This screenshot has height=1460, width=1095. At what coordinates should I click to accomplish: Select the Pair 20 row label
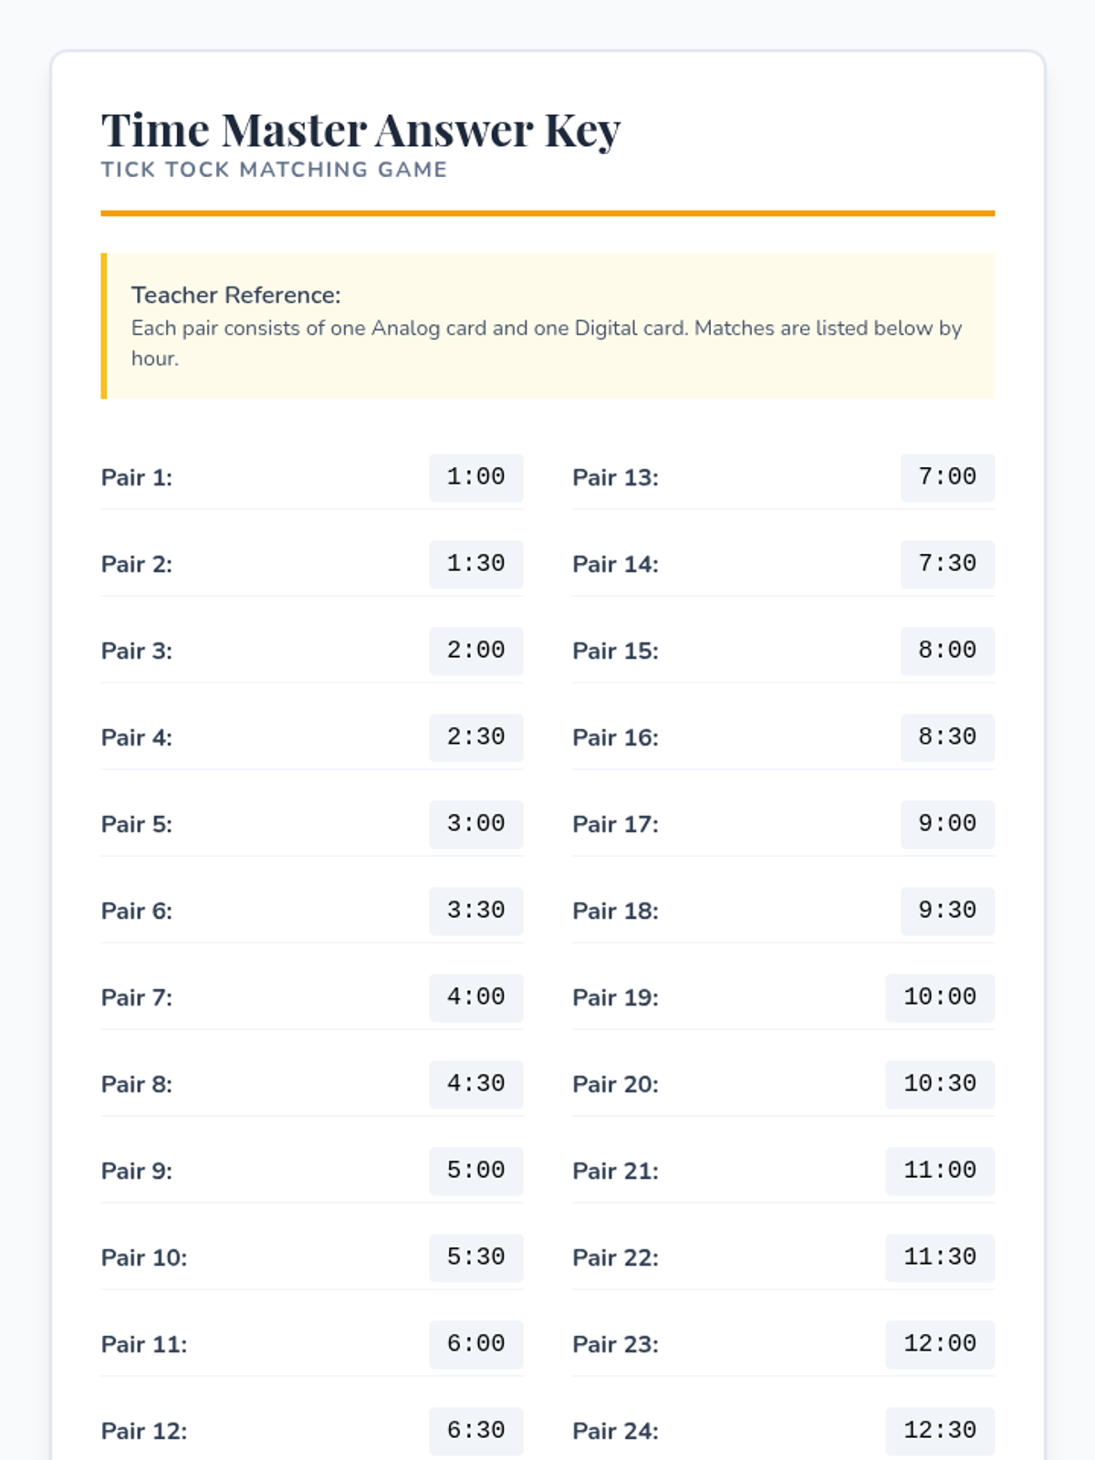[615, 1084]
